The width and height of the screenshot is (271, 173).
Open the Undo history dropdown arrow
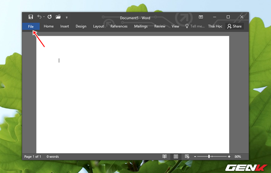click(44, 17)
